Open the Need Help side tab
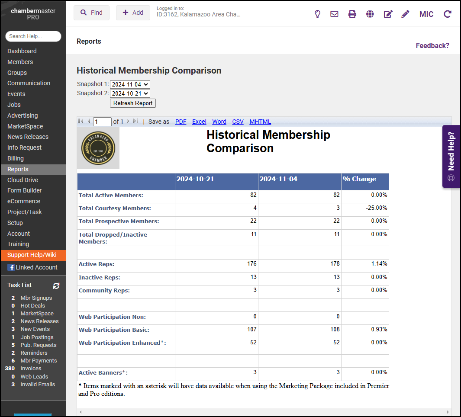Image resolution: width=461 pixels, height=417 pixels. point(451,156)
